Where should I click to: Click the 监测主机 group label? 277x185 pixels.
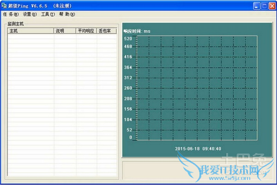tap(16, 24)
